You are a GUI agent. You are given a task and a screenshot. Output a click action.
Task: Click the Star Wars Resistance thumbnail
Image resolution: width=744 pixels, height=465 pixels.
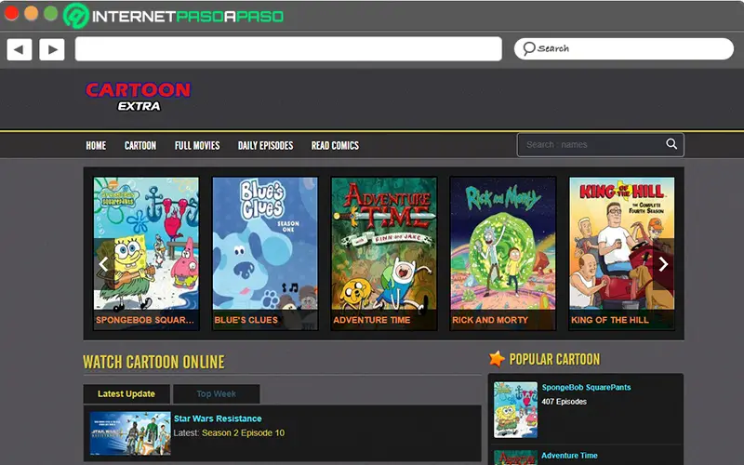(x=130, y=433)
